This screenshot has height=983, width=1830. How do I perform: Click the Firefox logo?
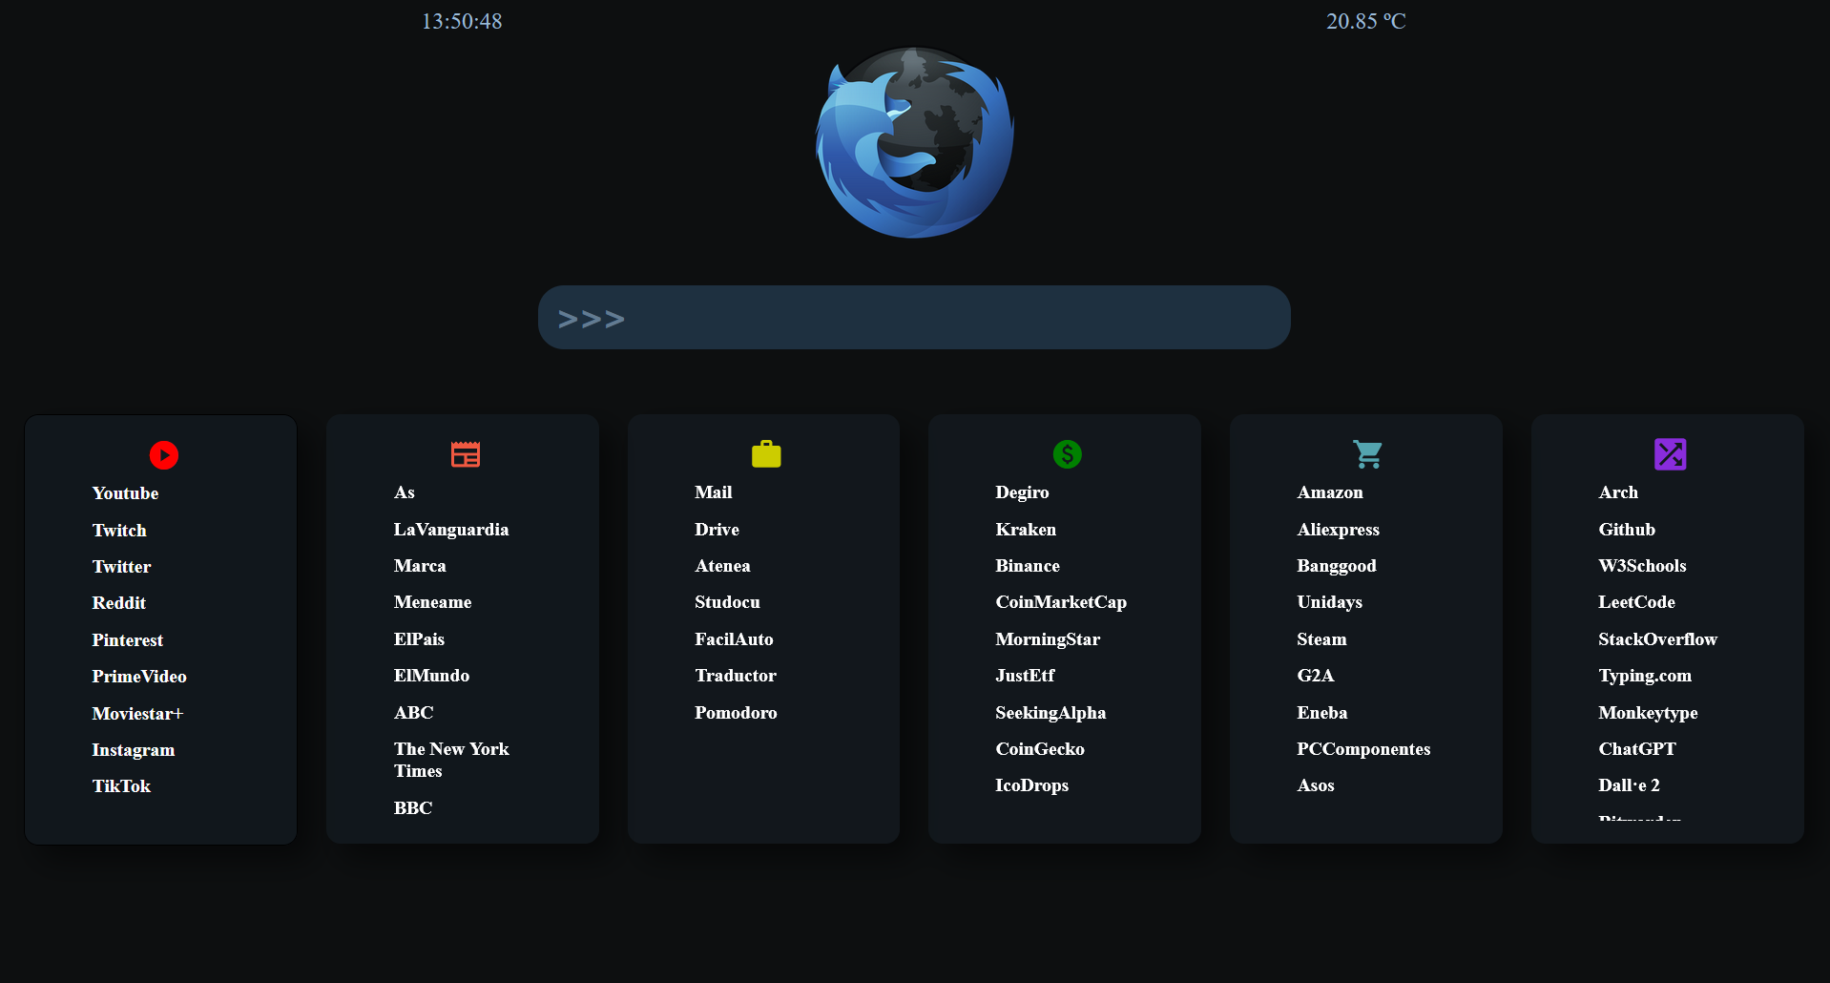[913, 141]
